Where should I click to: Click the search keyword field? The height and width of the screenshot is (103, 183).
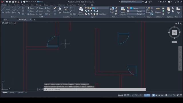[x=131, y=2]
